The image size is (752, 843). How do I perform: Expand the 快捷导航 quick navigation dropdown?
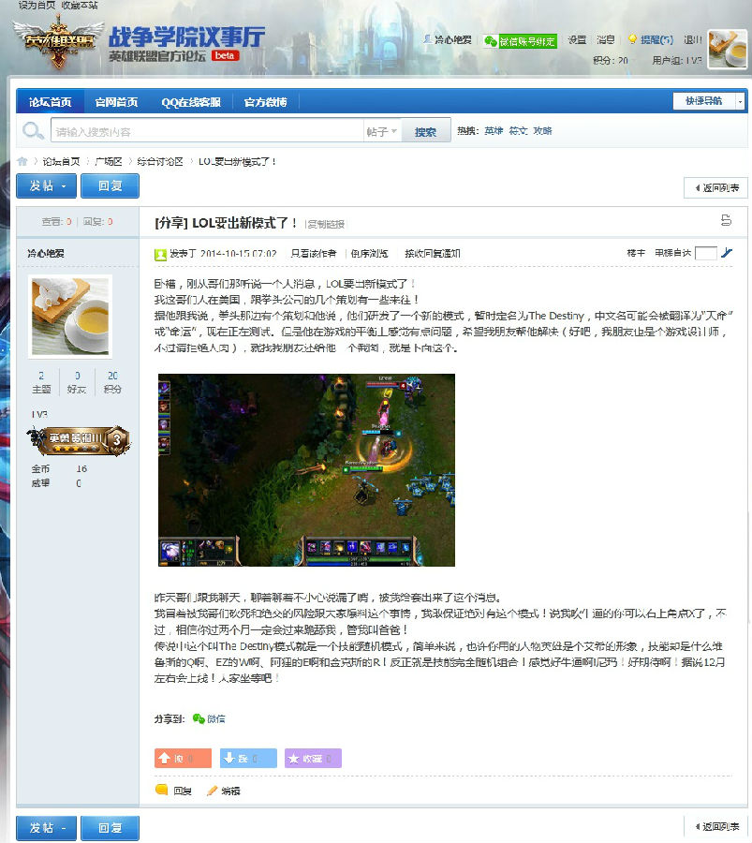pyautogui.click(x=709, y=100)
